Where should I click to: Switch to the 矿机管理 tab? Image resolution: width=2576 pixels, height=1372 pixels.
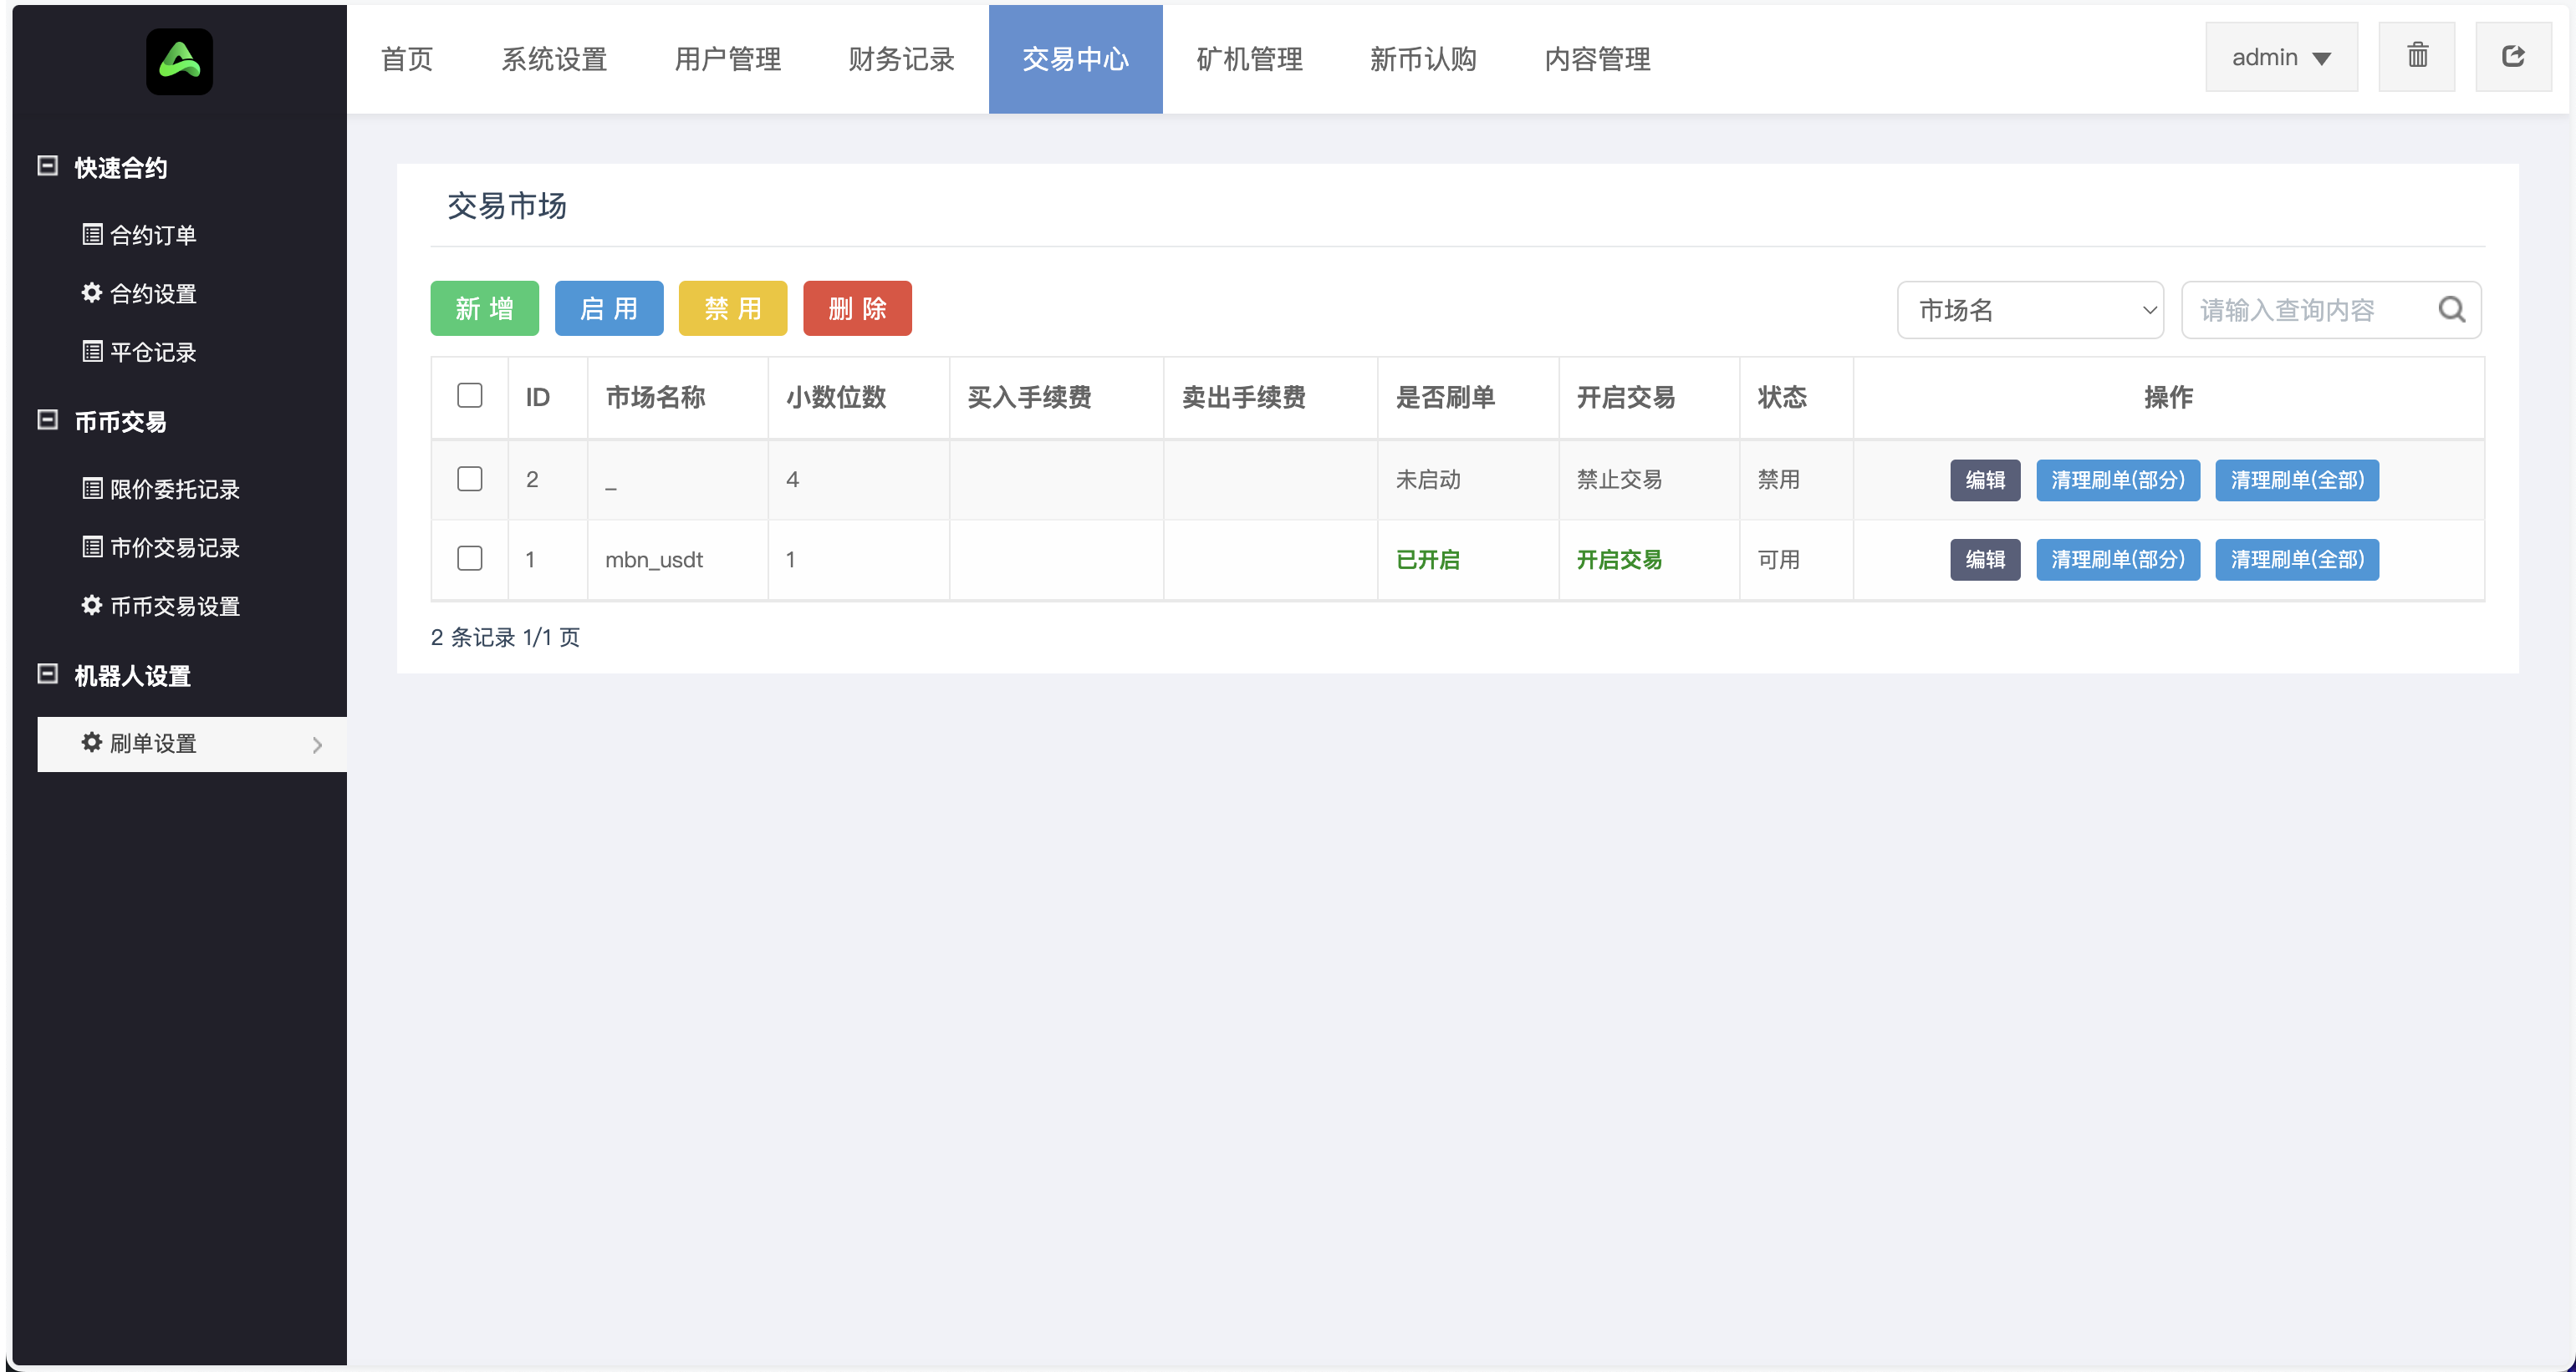(1248, 59)
